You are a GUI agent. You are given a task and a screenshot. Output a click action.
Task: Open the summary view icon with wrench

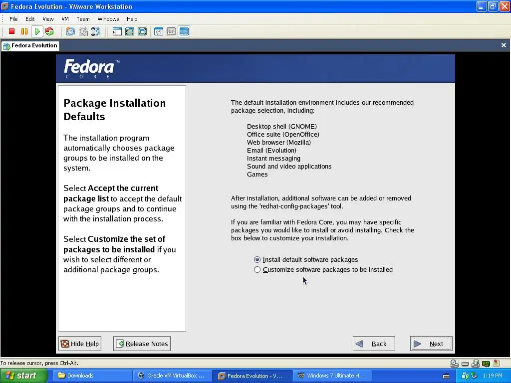(159, 31)
